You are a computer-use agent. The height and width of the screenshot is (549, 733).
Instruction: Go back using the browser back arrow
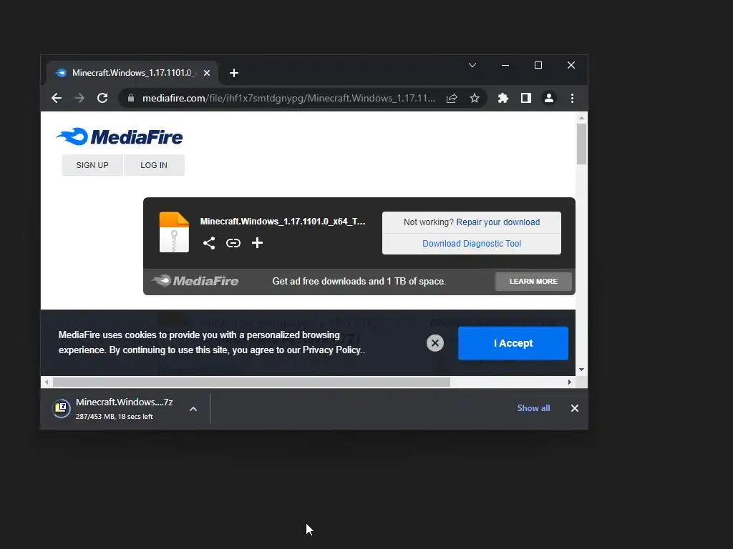coord(57,98)
